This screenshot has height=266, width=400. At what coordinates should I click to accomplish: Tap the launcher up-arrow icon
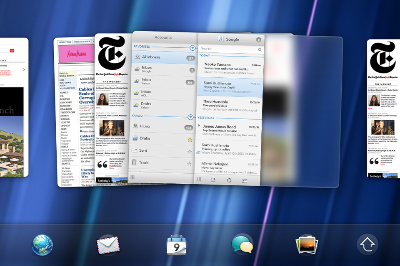click(x=367, y=245)
